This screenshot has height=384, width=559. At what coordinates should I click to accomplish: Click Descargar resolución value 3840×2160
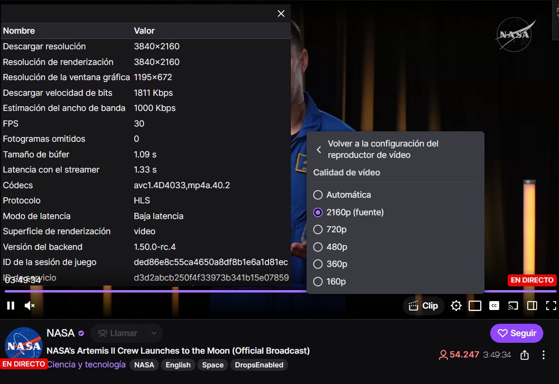coord(157,46)
